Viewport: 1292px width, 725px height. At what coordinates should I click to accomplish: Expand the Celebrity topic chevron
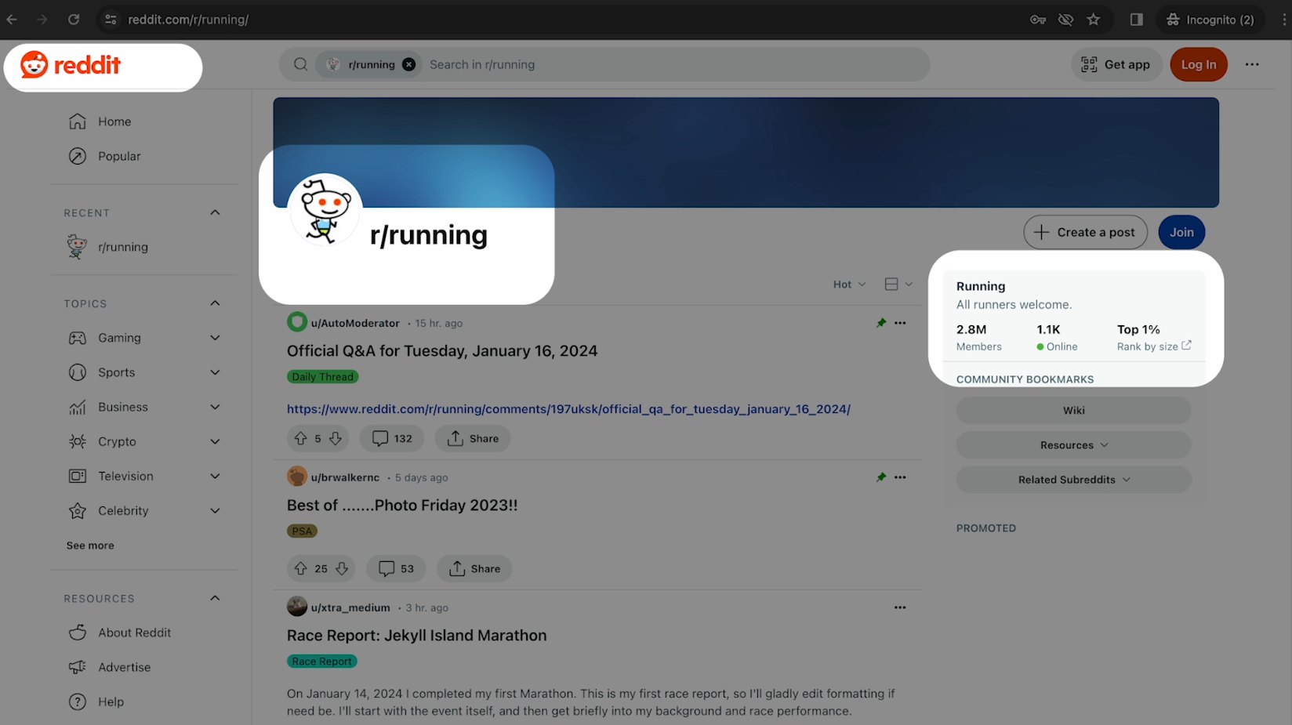click(x=215, y=510)
